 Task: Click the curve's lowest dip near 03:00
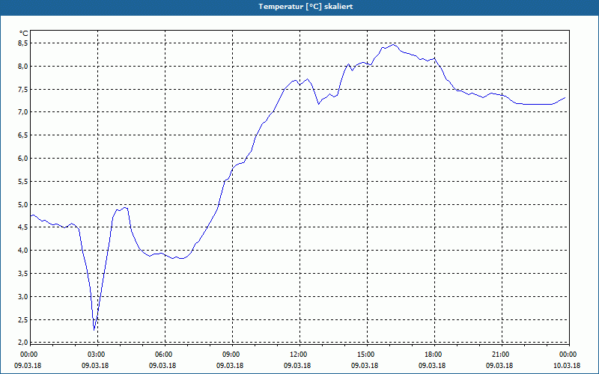pyautogui.click(x=94, y=329)
